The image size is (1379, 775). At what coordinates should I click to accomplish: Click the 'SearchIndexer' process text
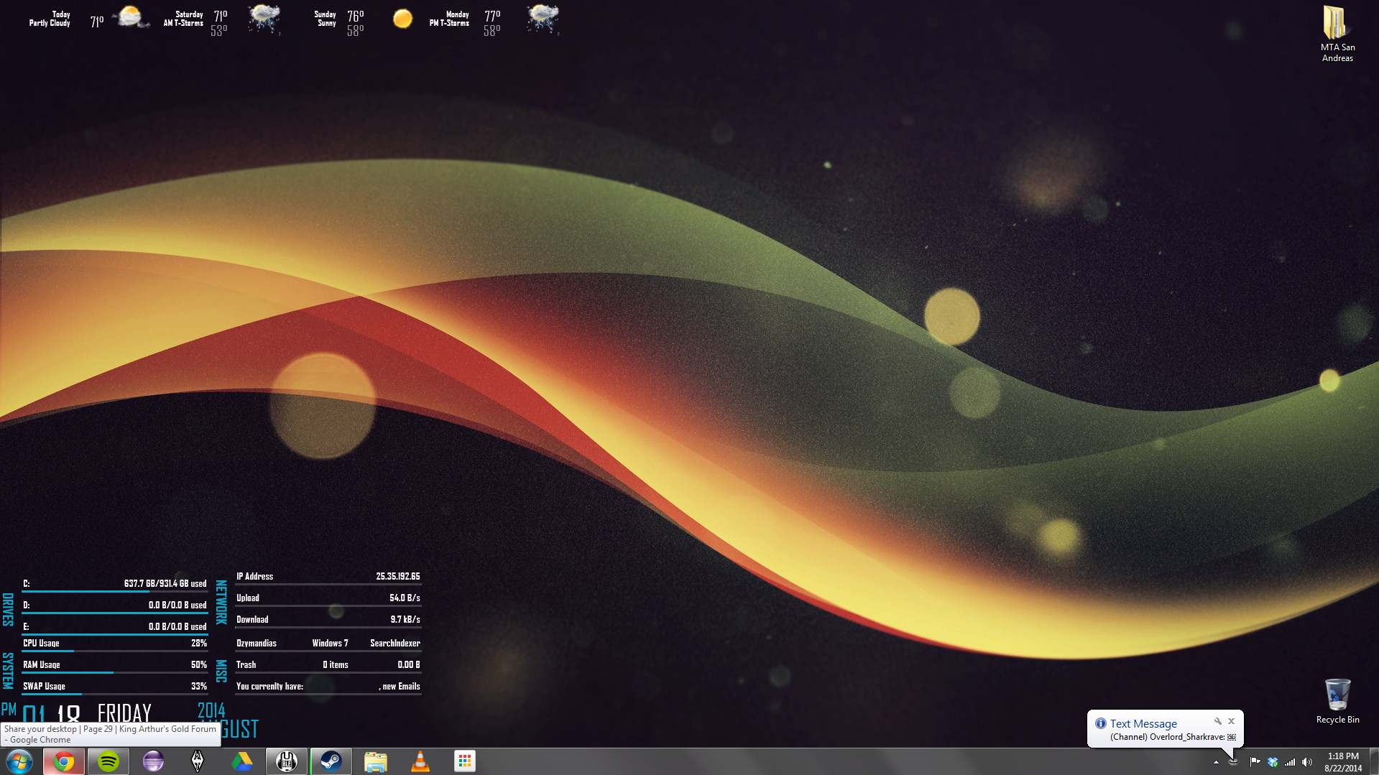[x=395, y=643]
